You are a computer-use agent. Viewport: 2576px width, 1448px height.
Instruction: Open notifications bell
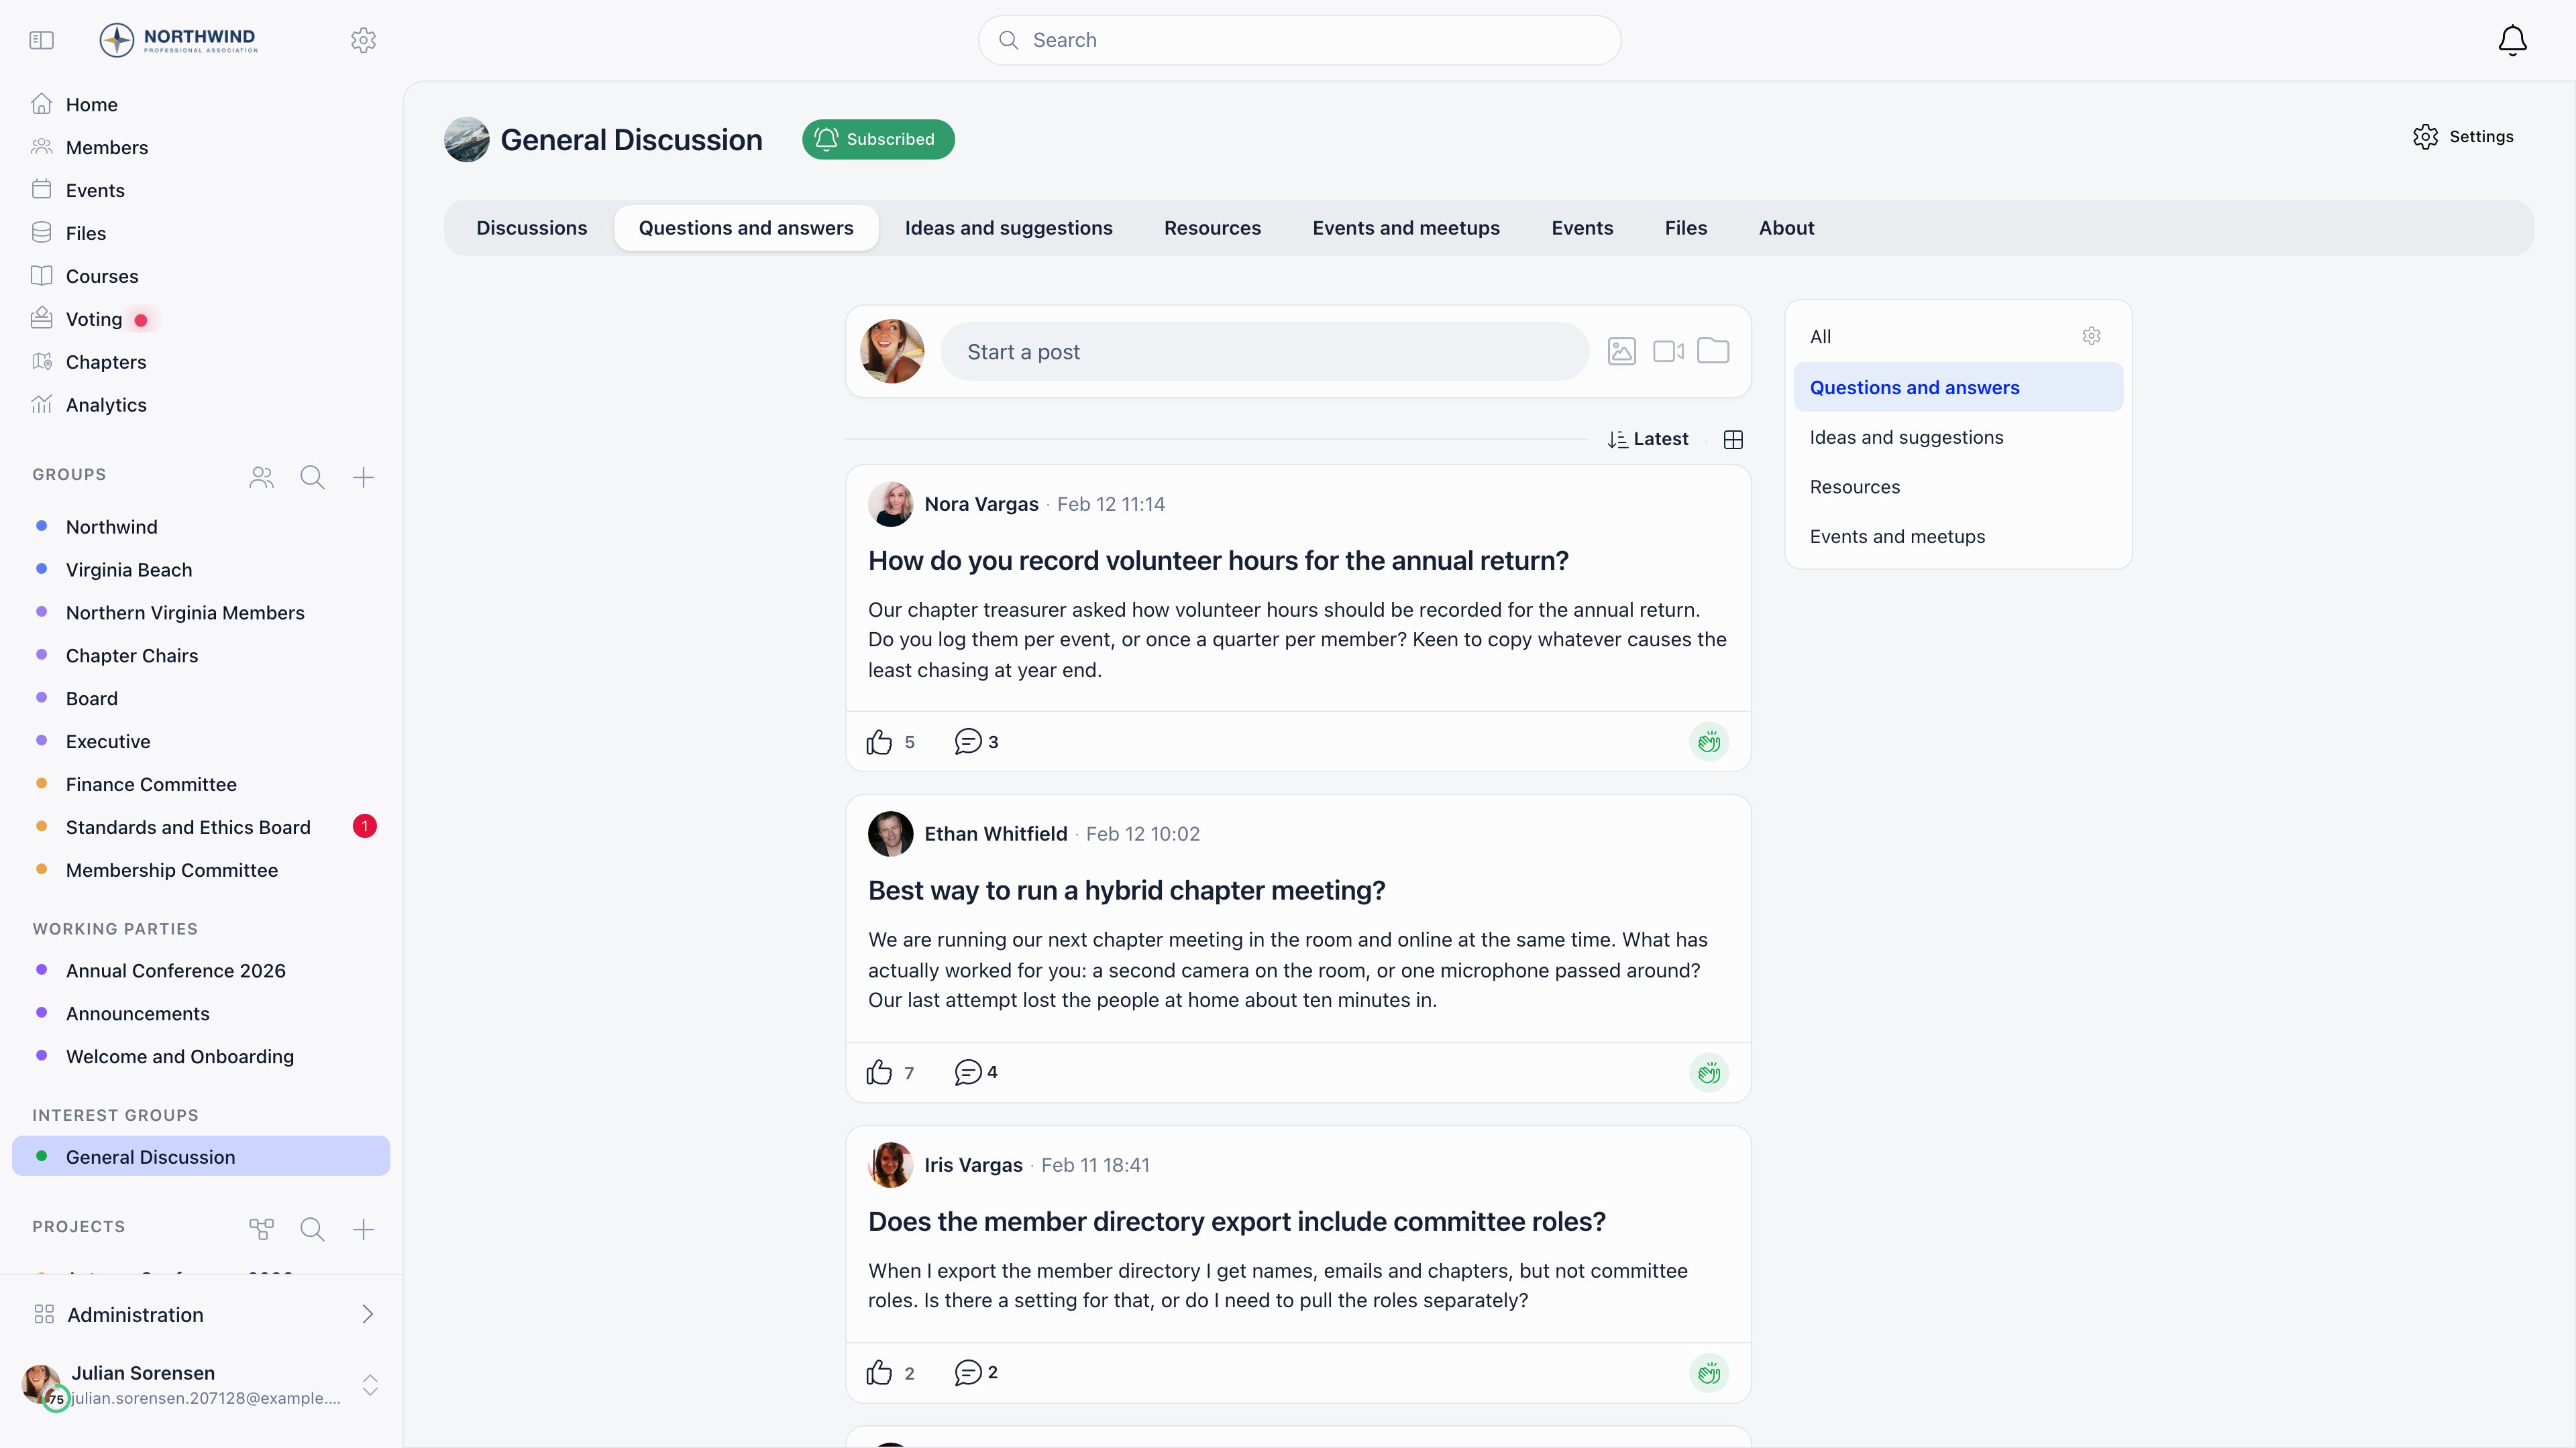[2512, 40]
